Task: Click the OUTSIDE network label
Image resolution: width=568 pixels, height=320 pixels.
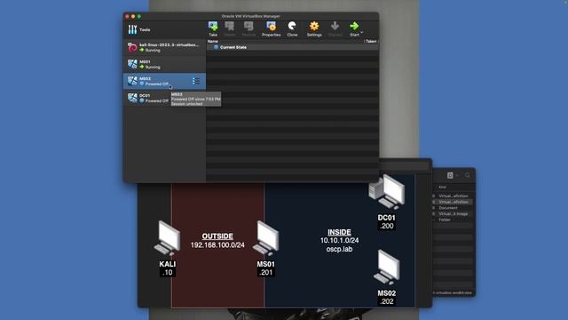Action: coord(217,236)
